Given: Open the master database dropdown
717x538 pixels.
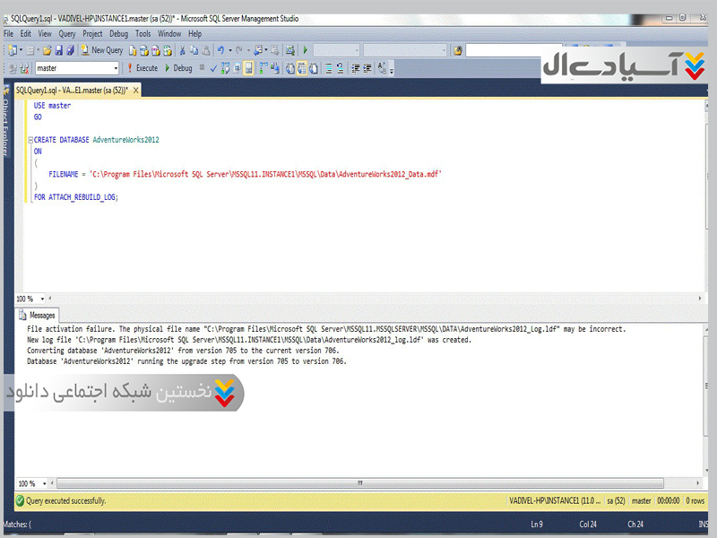Looking at the screenshot, I should 116,68.
